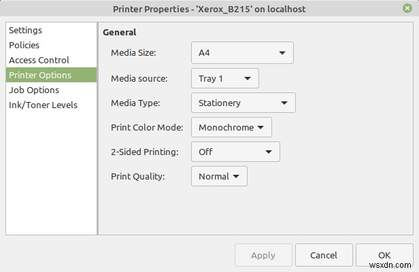
Task: View Ink/Toner Levels
Action: (x=43, y=105)
